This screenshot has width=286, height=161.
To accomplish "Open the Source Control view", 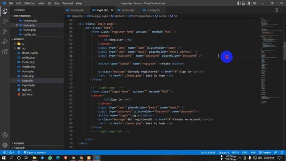I will pyautogui.click(x=5, y=31).
